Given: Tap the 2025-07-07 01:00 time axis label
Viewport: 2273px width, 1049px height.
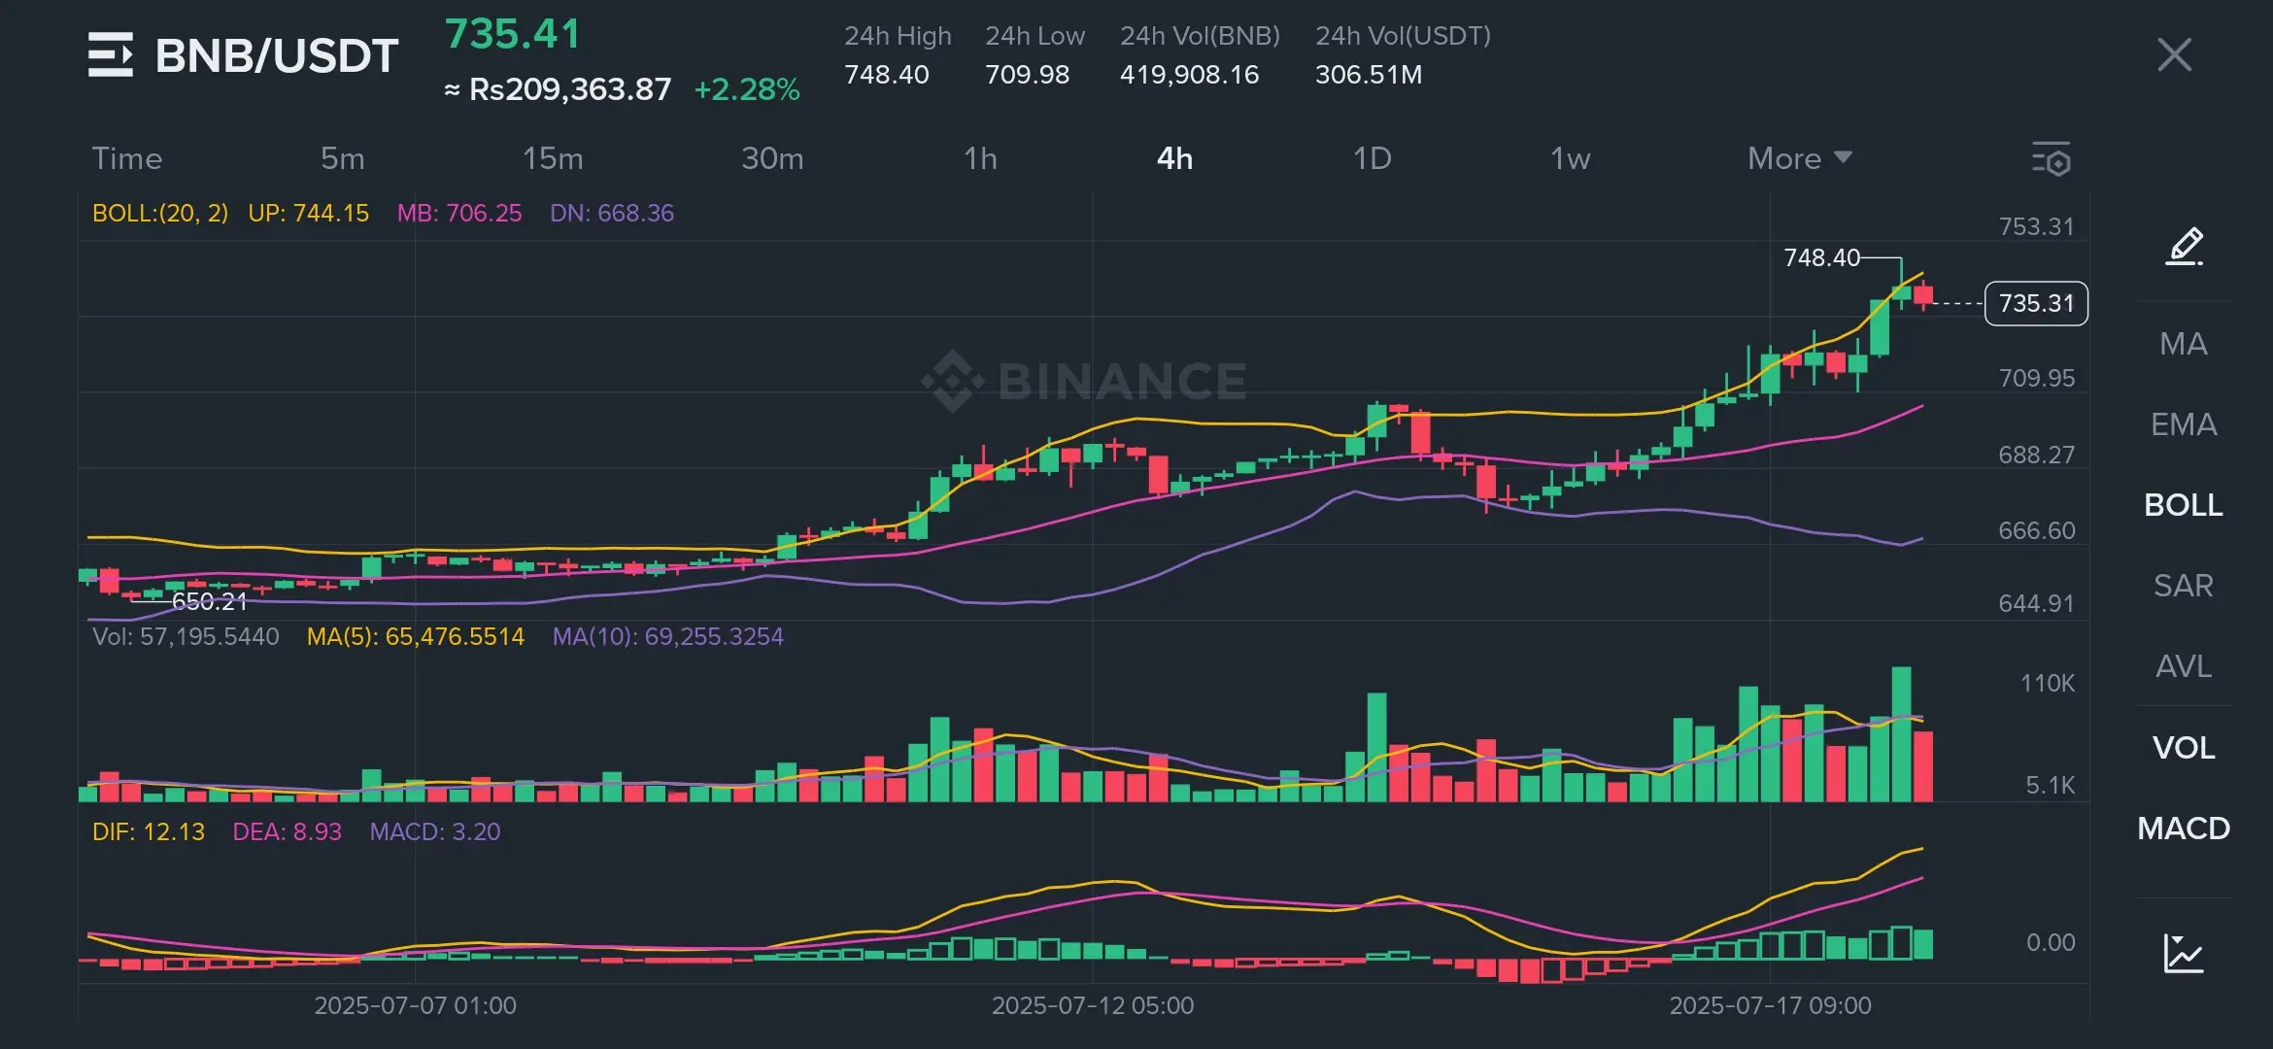Looking at the screenshot, I should click(x=415, y=1005).
